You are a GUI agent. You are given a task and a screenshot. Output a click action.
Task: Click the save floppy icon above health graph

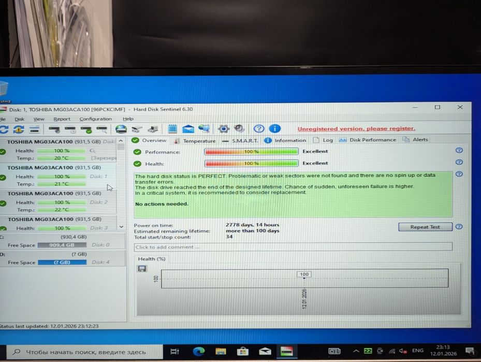click(142, 269)
